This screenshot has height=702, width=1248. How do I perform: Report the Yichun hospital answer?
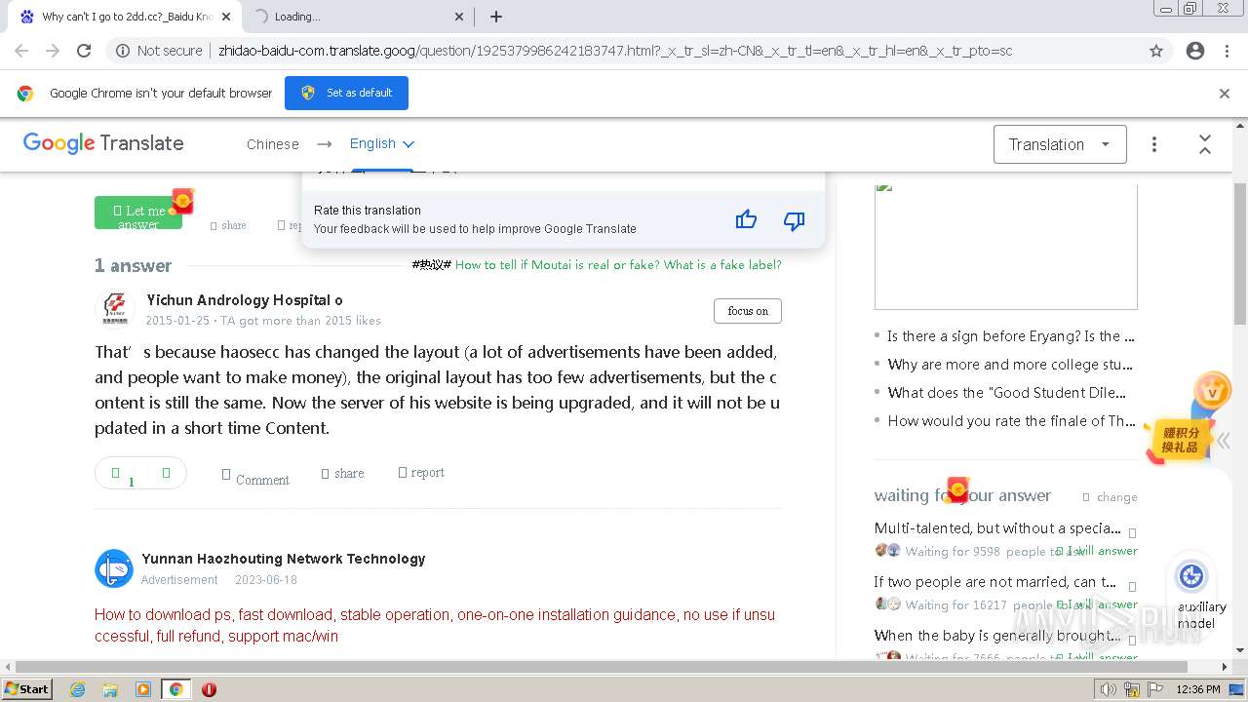(x=421, y=473)
